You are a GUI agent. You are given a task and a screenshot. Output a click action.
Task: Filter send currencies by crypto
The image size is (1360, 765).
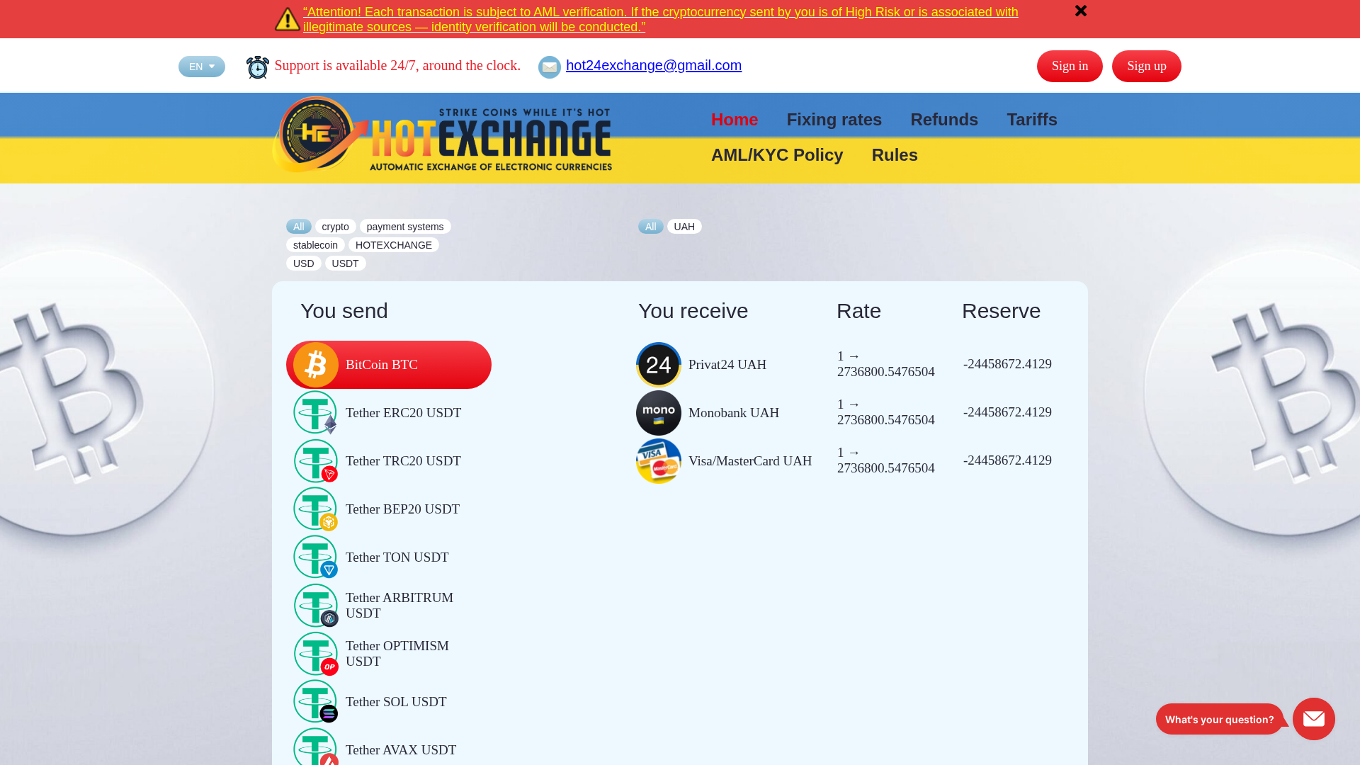tap(335, 227)
